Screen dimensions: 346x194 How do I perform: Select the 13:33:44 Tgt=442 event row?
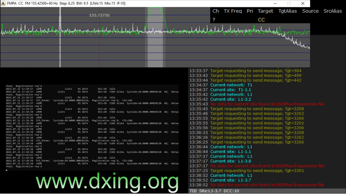pos(245,80)
